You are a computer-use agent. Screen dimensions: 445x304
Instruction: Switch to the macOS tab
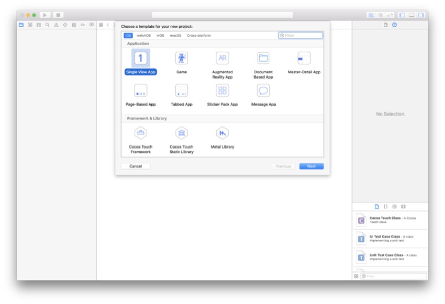click(175, 36)
